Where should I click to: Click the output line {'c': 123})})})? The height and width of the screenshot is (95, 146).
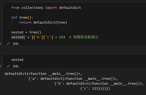point(95,89)
